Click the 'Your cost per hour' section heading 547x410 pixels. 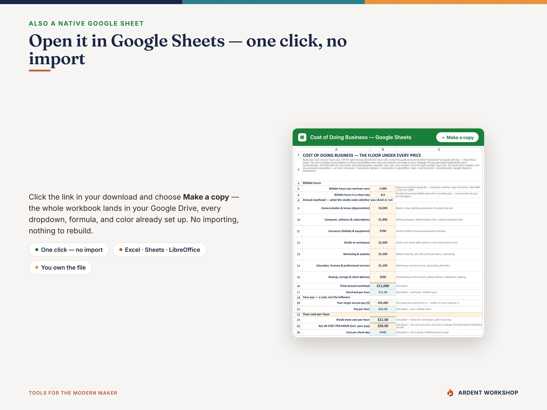click(x=316, y=314)
